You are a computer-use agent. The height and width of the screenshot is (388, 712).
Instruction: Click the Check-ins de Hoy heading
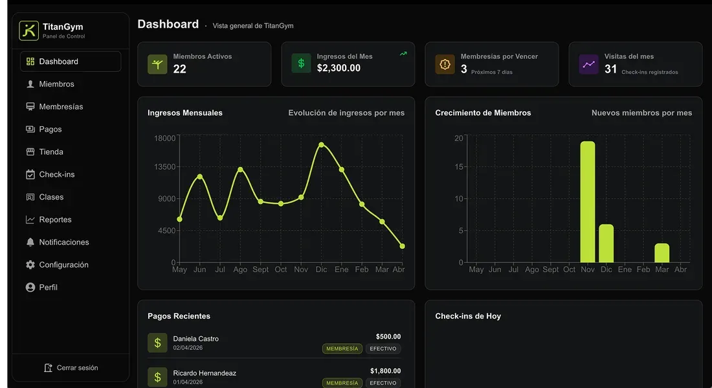[x=468, y=316]
